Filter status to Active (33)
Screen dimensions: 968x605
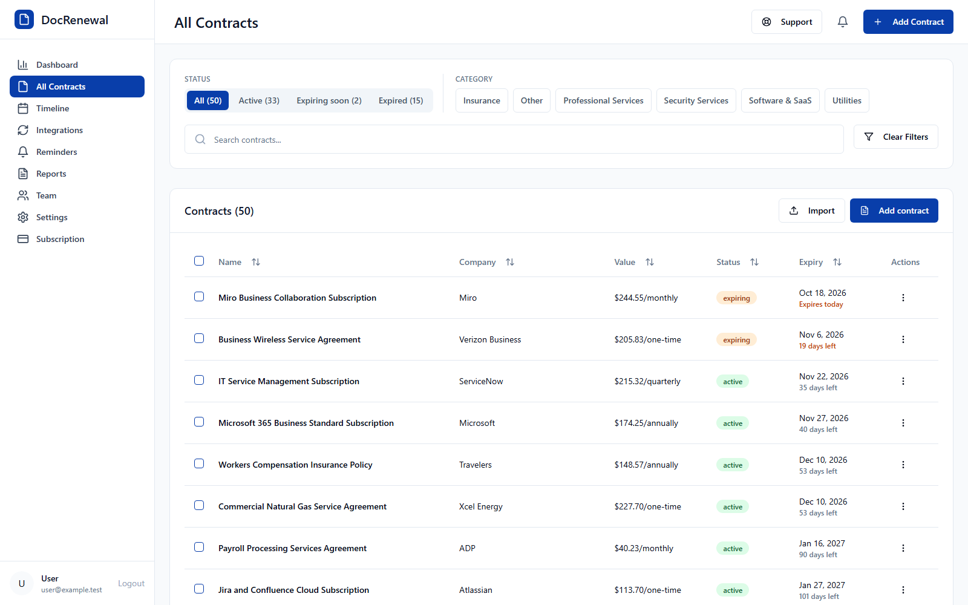click(x=259, y=100)
